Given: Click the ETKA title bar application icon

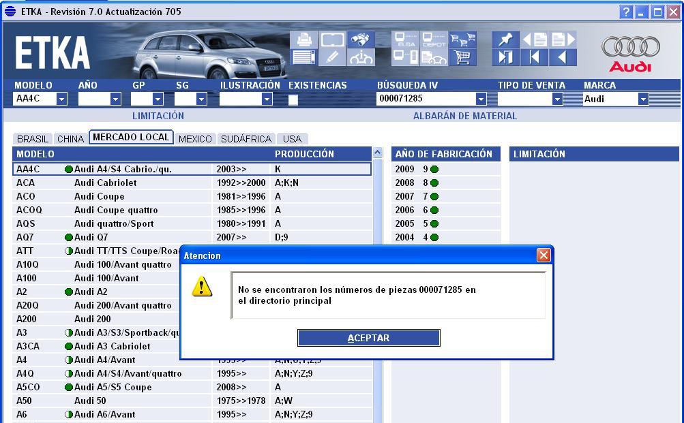Looking at the screenshot, I should [10, 12].
